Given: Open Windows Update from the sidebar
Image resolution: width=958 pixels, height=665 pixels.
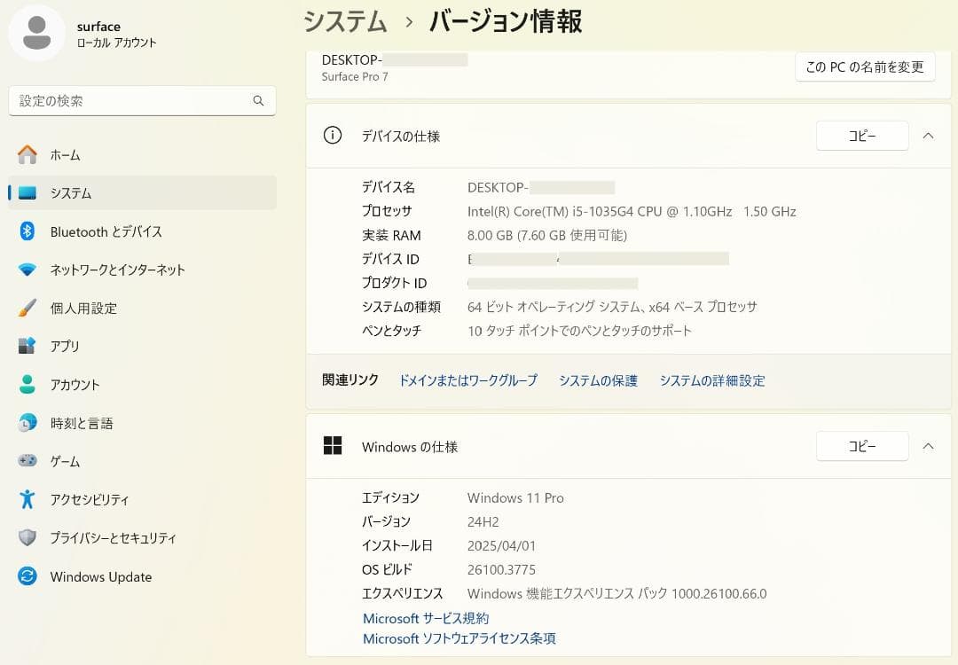Looking at the screenshot, I should [x=27, y=576].
